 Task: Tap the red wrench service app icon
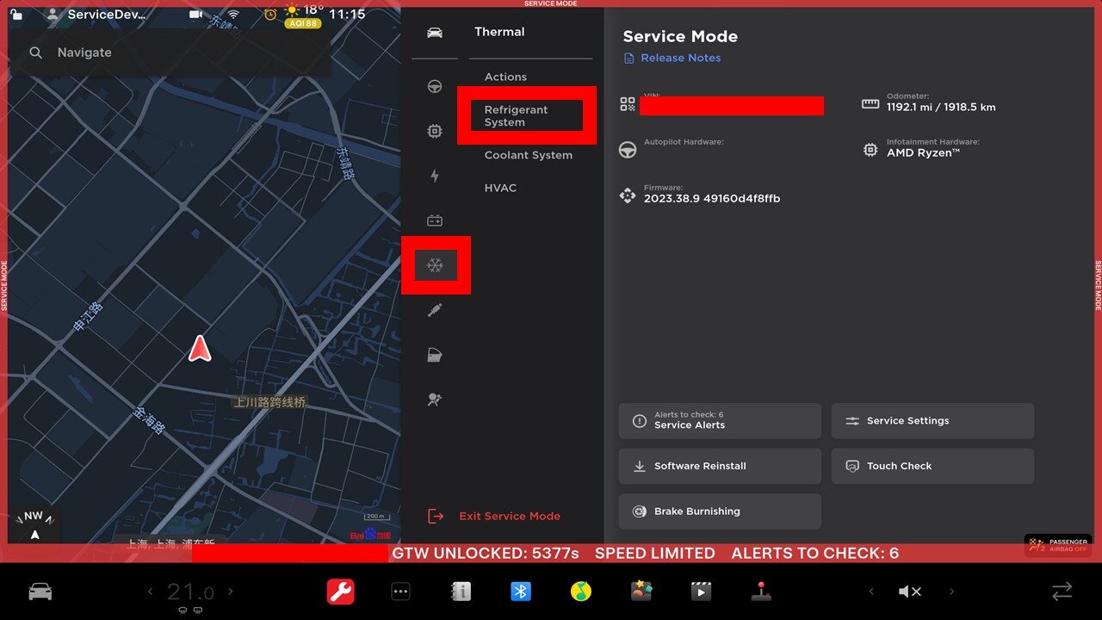click(x=340, y=592)
